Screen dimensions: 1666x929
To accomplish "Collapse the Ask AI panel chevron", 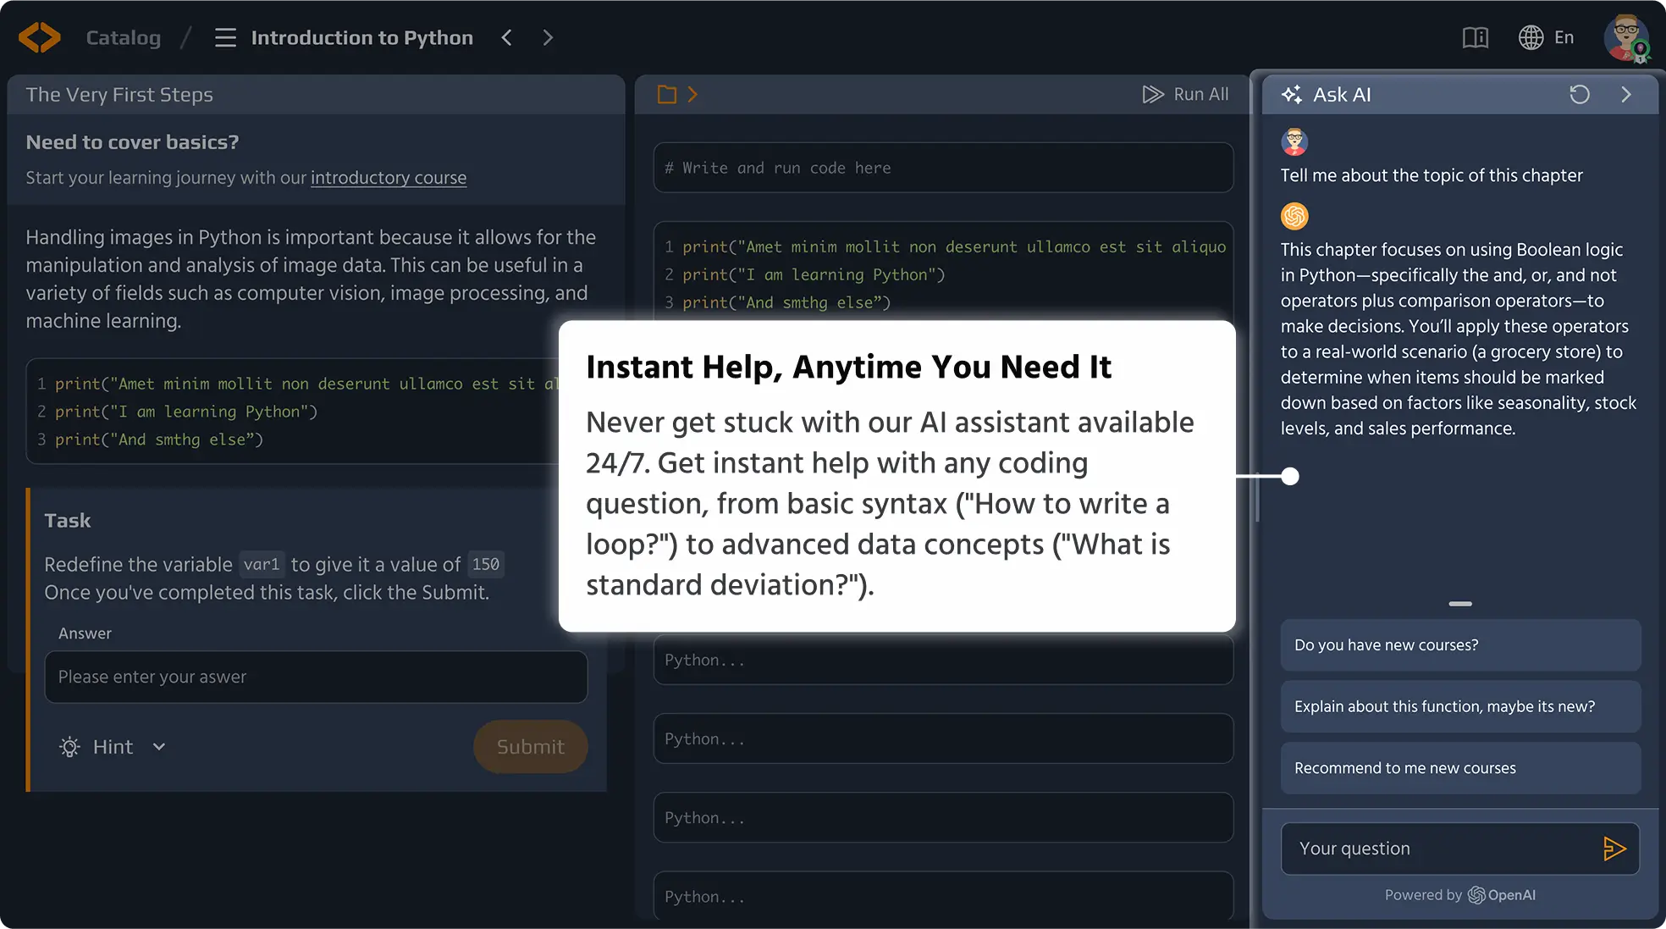I will click(x=1625, y=94).
